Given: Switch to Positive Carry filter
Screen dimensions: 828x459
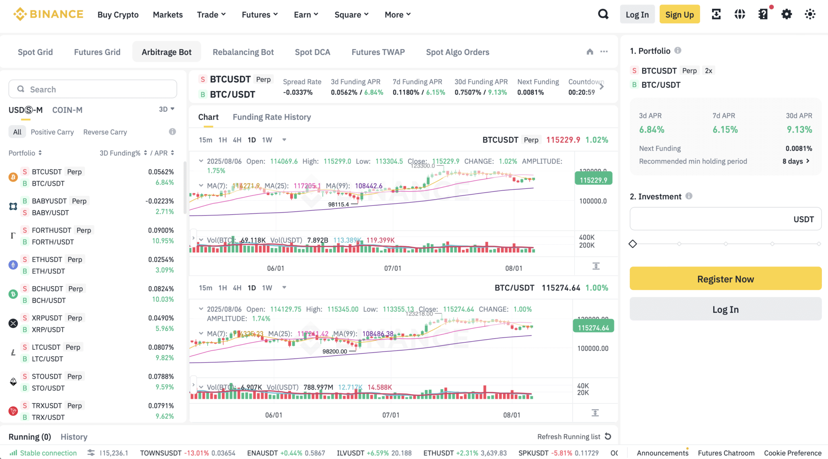Looking at the screenshot, I should (x=52, y=132).
